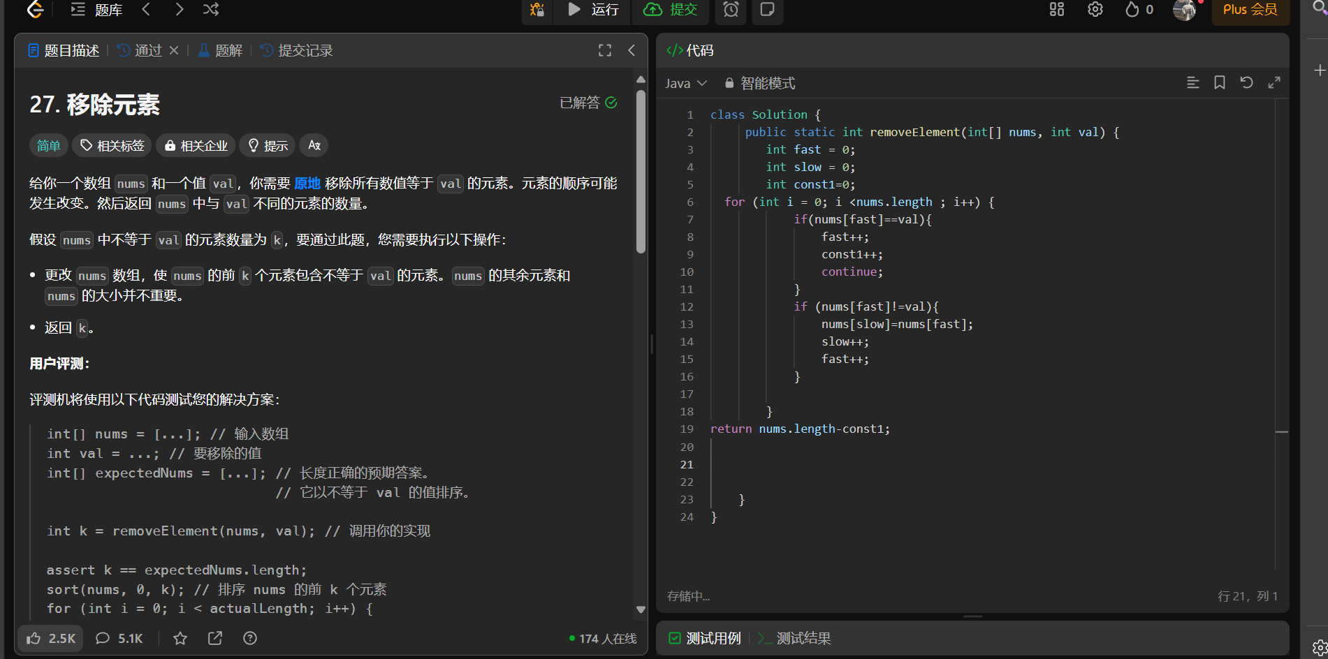Go to the previous problem arrow

point(146,9)
